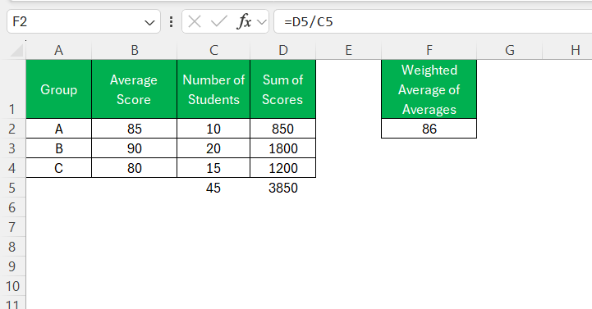Click the Number of Students header cell

pyautogui.click(x=213, y=89)
